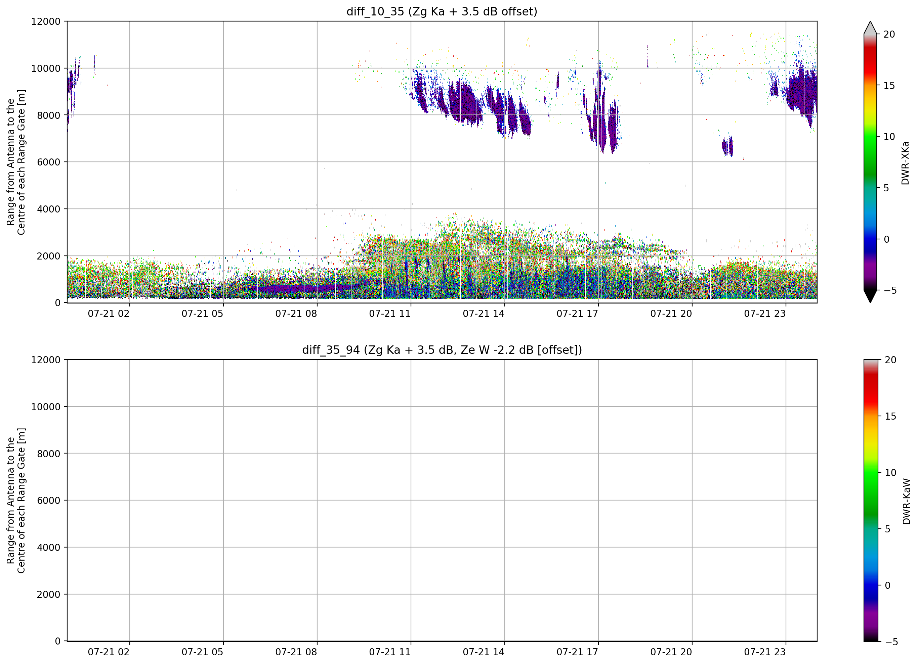Click the −5 tick on DWR-KaW colorbar
Viewport: 918px width, 664px height.
(x=891, y=642)
